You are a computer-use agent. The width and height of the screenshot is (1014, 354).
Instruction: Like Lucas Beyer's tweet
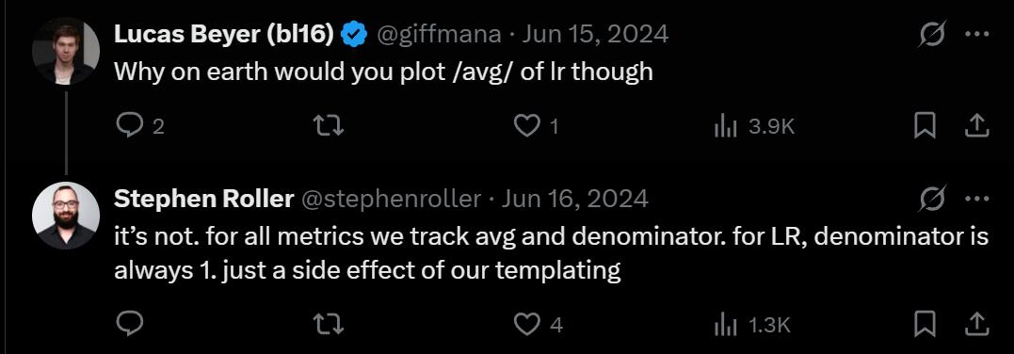526,126
